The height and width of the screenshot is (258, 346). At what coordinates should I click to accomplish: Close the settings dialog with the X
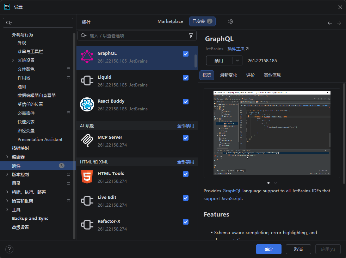tap(340, 7)
